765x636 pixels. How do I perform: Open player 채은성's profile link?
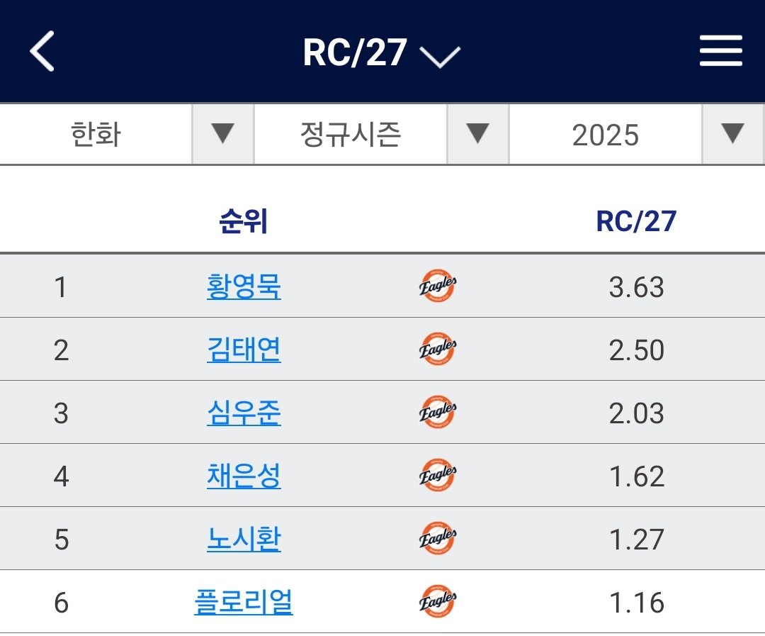tap(244, 476)
